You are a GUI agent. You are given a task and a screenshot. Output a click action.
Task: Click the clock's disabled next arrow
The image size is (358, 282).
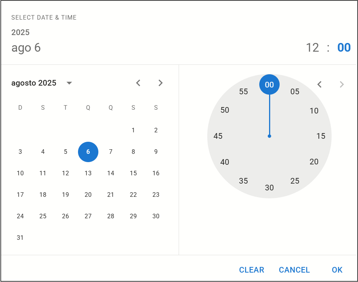(x=342, y=84)
